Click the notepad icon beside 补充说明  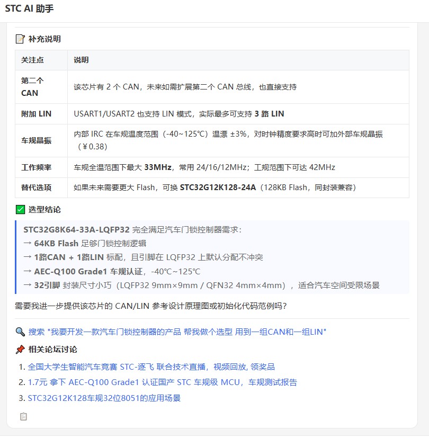coord(20,39)
